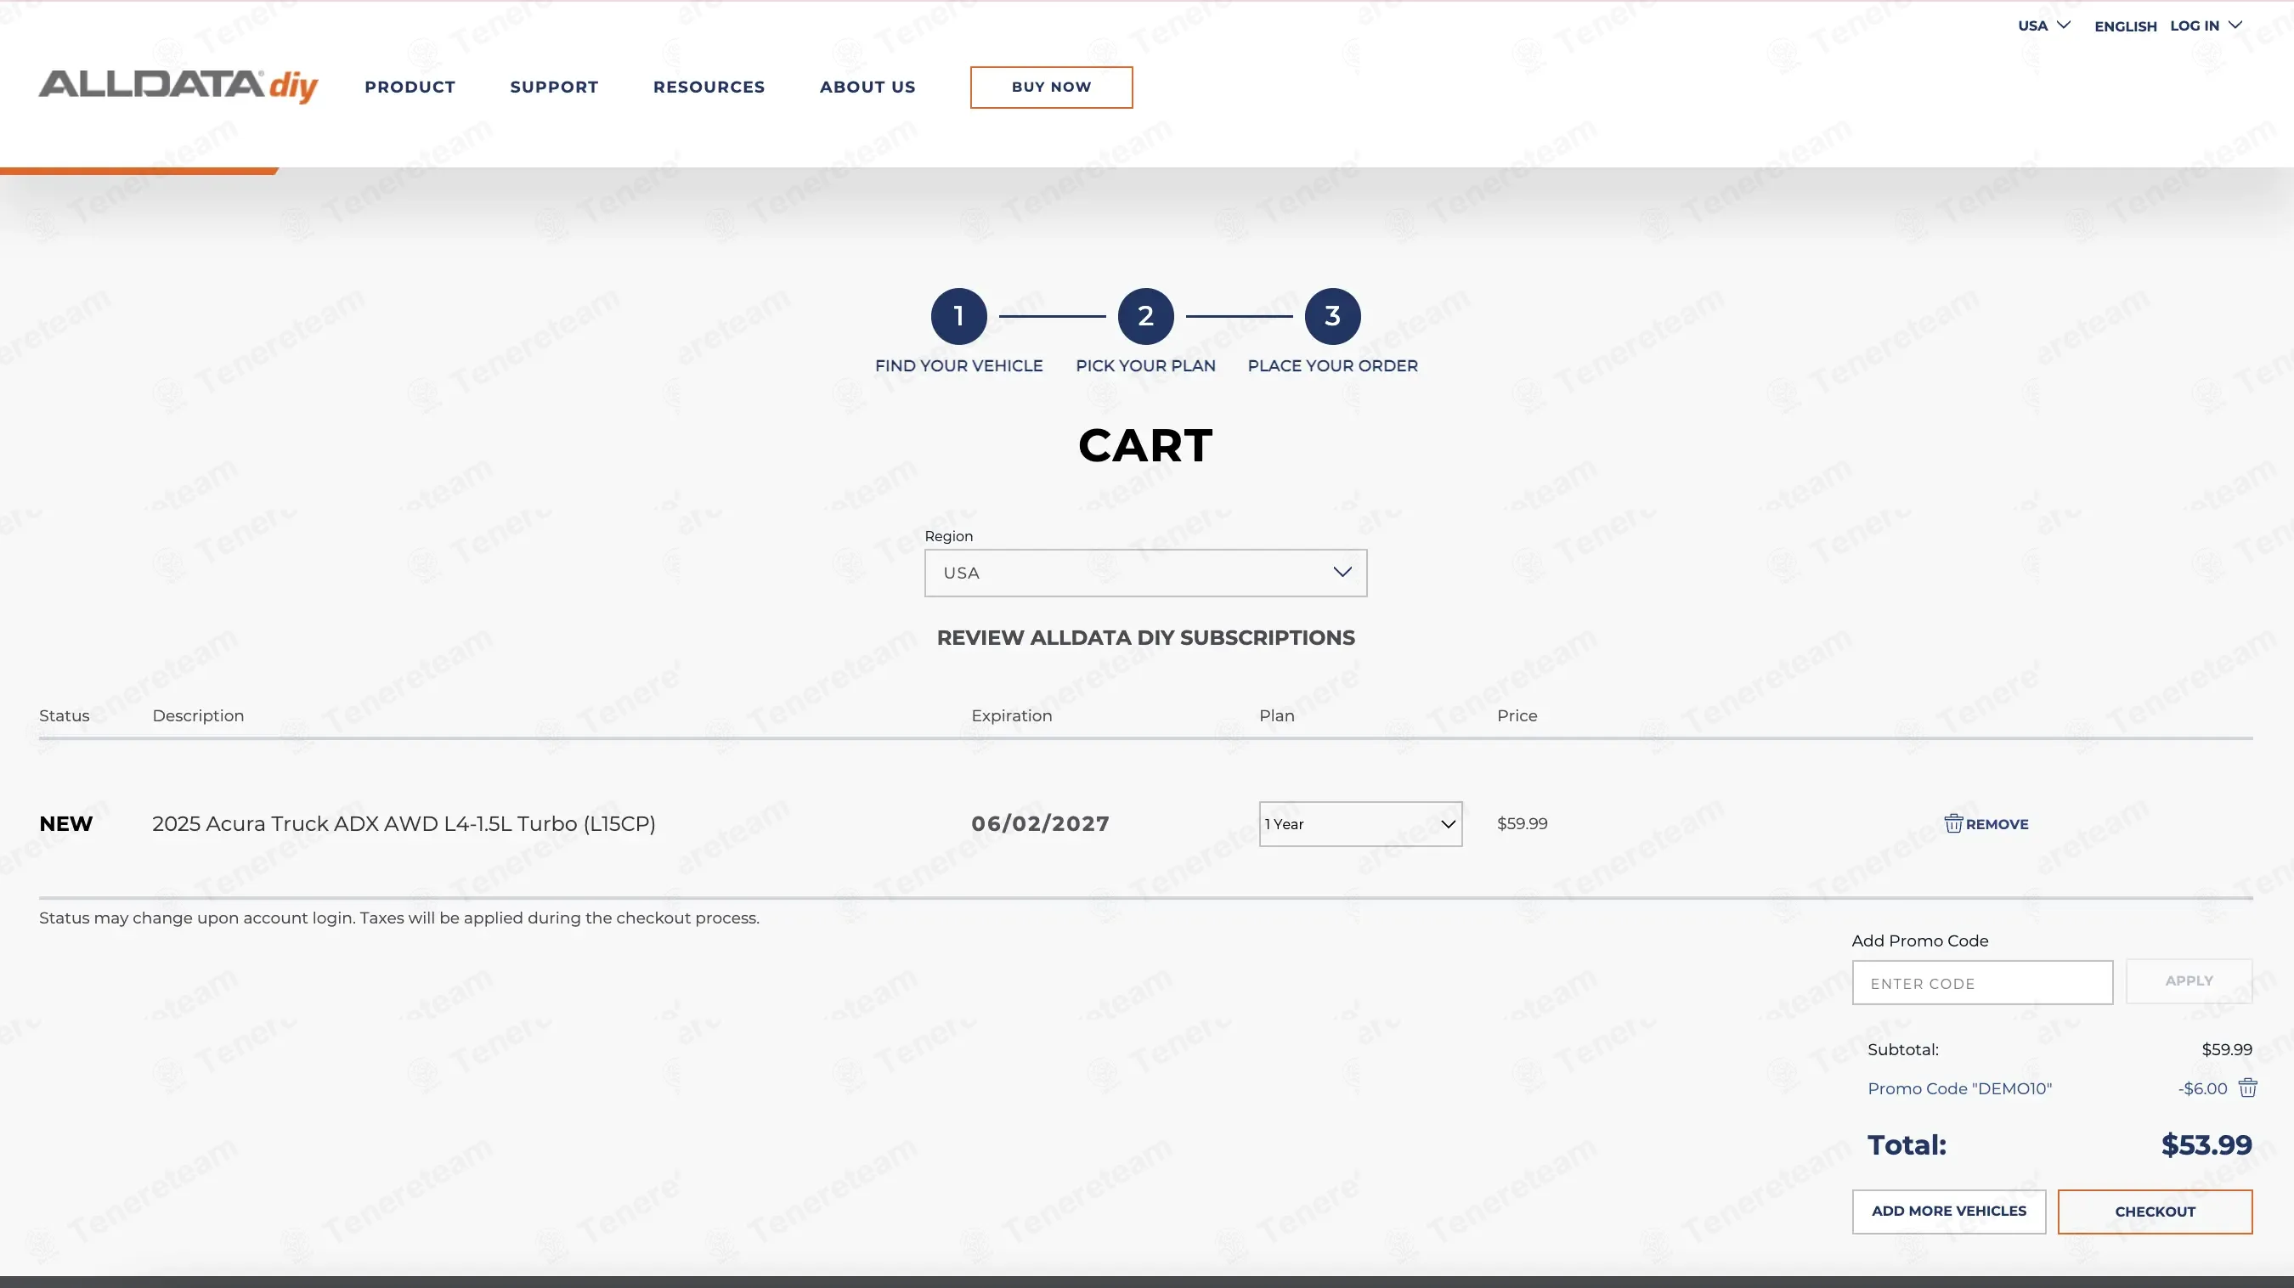The height and width of the screenshot is (1288, 2294).
Task: Click the CART page heading
Action: tap(1145, 445)
